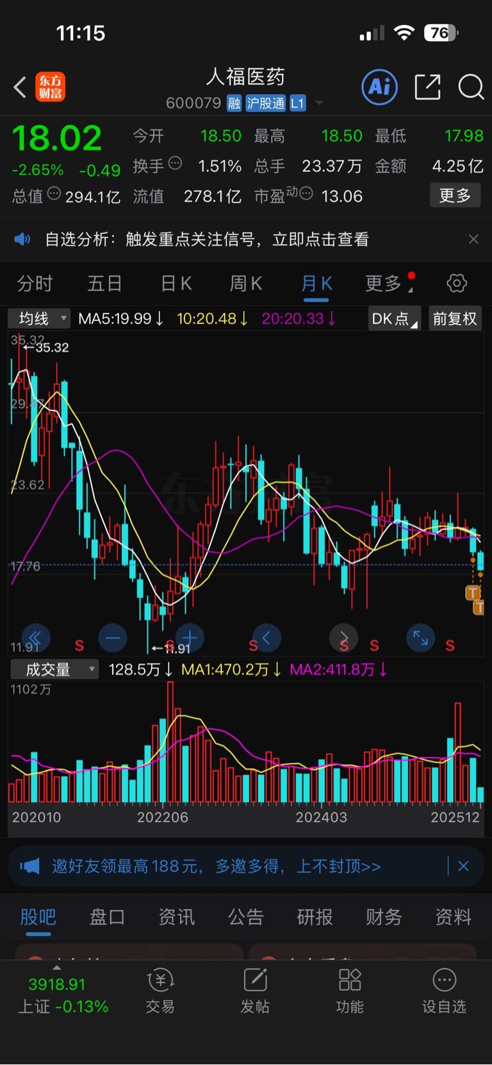Open the DK点 selector
This screenshot has height=1065, width=492.
coord(394,318)
